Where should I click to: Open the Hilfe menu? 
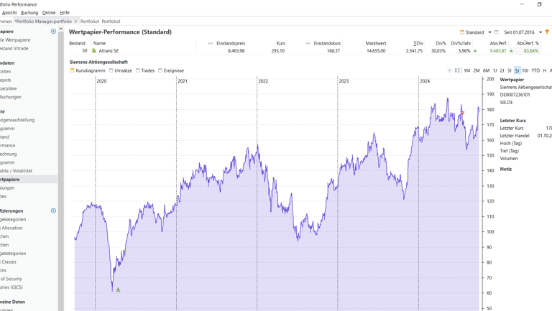pos(65,13)
